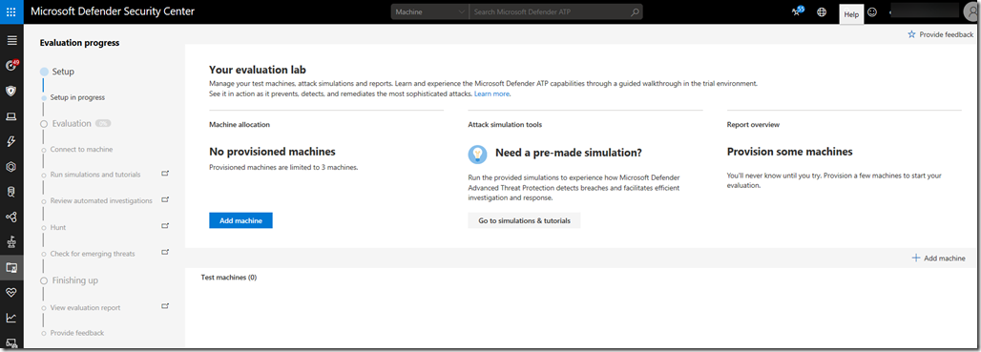Select Review automated investigations step
The height and width of the screenshot is (352, 981).
coord(96,200)
